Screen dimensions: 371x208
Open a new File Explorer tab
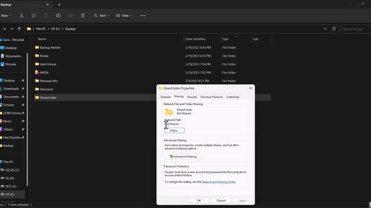[59, 5]
